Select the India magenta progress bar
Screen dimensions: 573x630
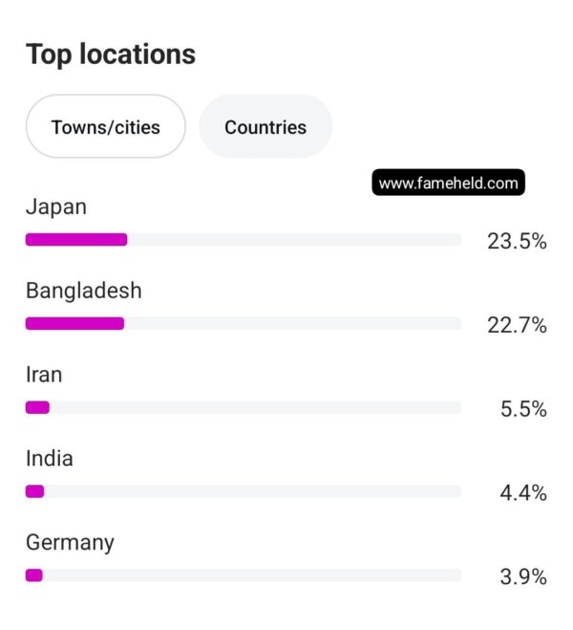pos(35,491)
